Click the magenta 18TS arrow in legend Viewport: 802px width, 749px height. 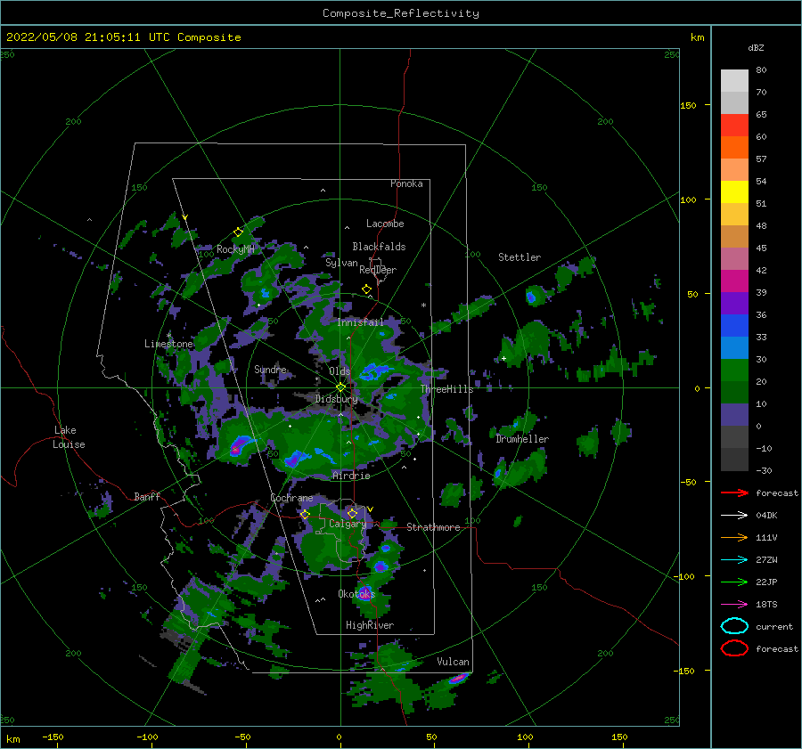tap(734, 605)
